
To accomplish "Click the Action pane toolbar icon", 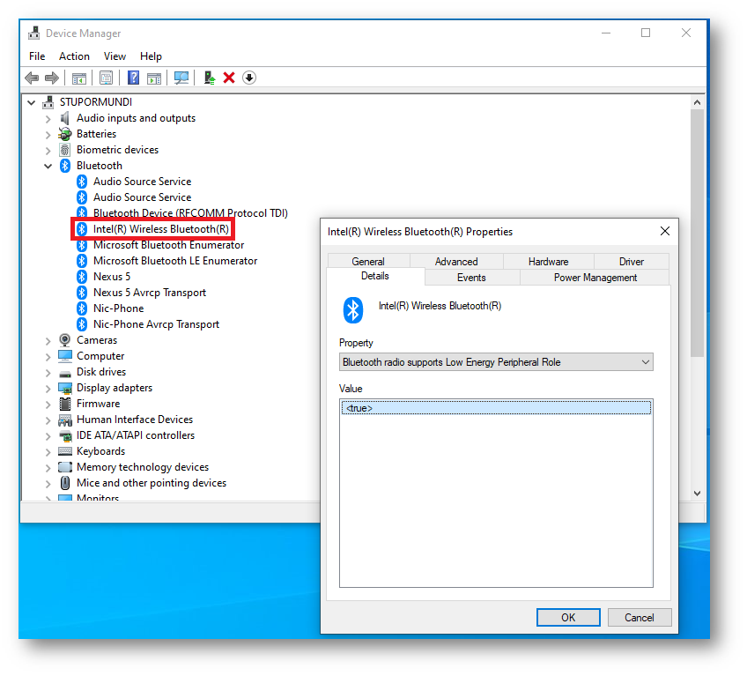I will point(154,78).
